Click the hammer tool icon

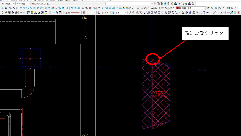click(x=137, y=12)
